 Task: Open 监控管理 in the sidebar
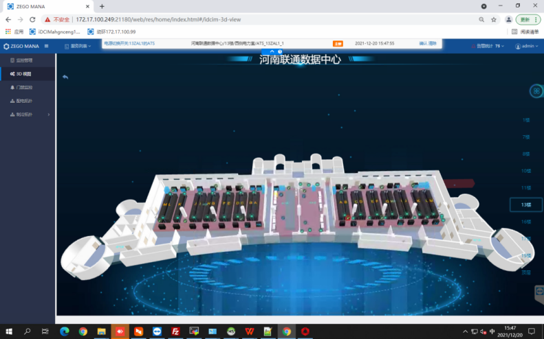tap(24, 60)
